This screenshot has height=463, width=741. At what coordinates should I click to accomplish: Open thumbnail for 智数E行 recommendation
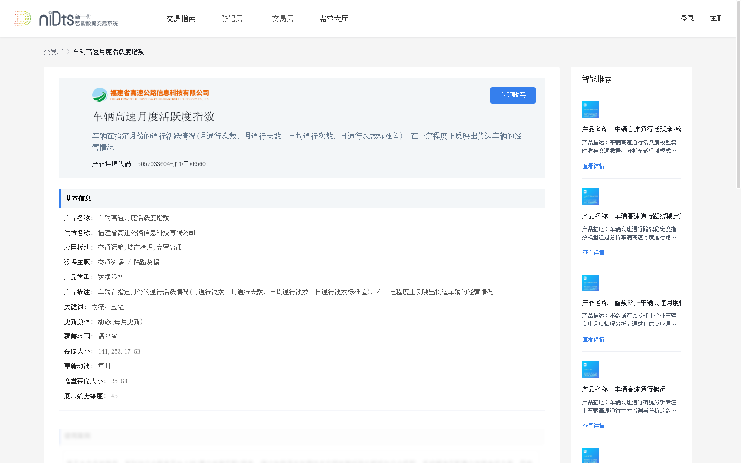[x=590, y=283]
